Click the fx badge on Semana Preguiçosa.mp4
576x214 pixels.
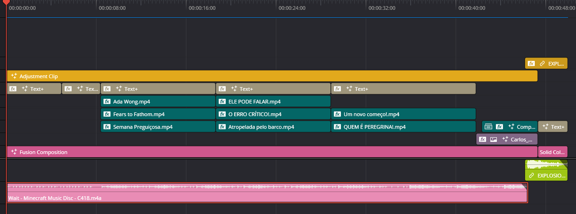(x=107, y=127)
